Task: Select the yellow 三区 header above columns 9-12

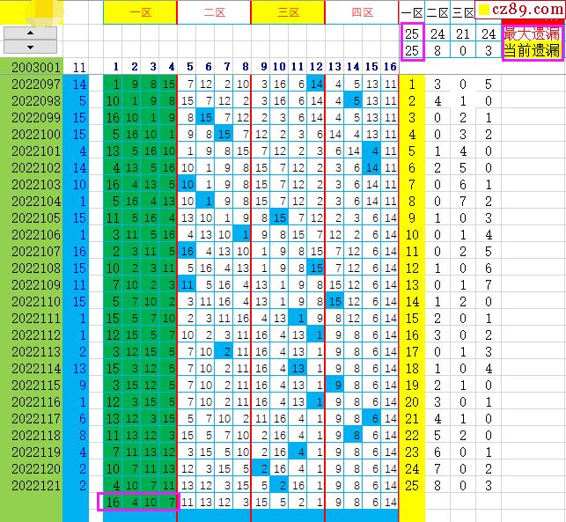Action: [x=288, y=12]
